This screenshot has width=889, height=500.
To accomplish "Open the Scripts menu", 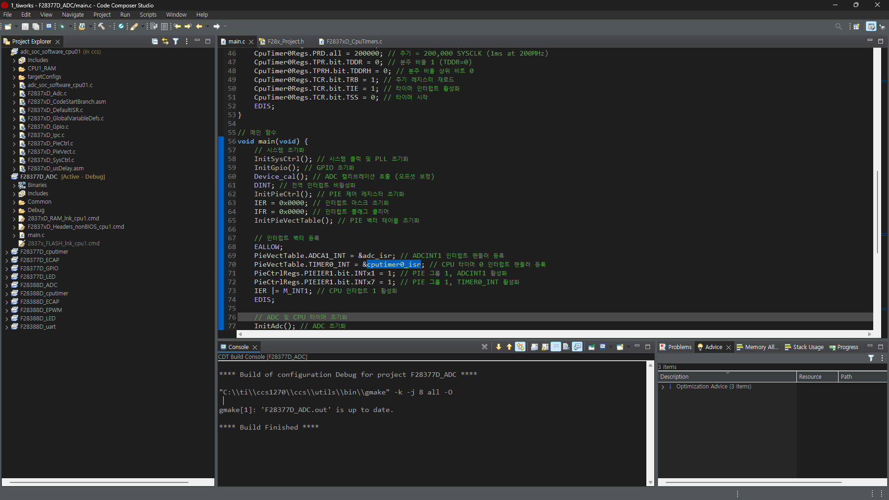I will click(148, 15).
